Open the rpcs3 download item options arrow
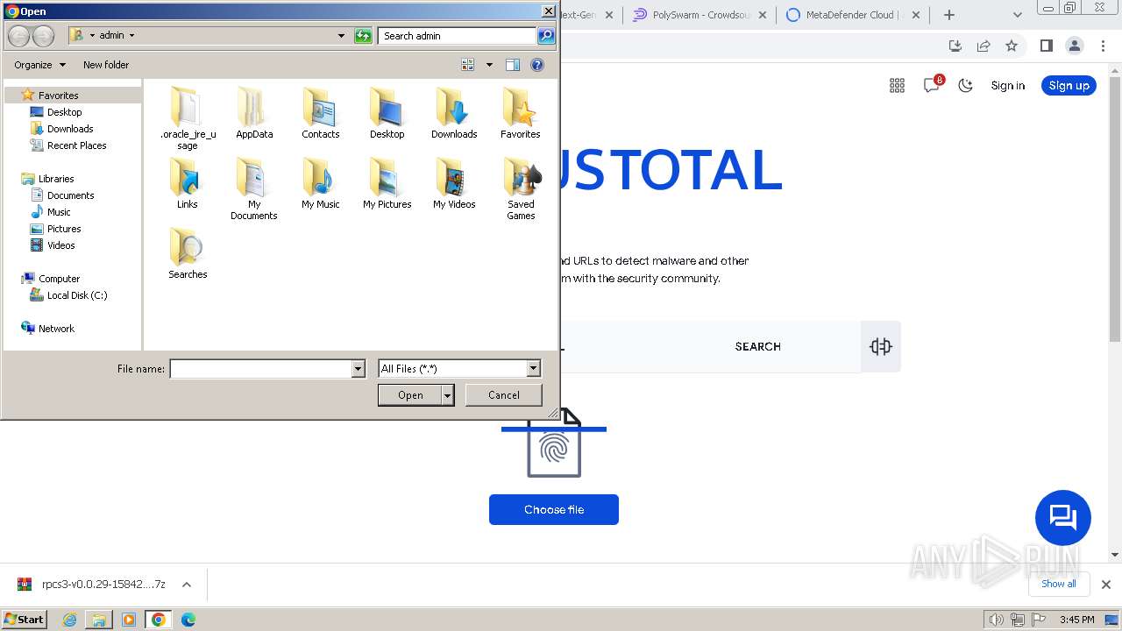This screenshot has height=631, width=1122. (186, 585)
